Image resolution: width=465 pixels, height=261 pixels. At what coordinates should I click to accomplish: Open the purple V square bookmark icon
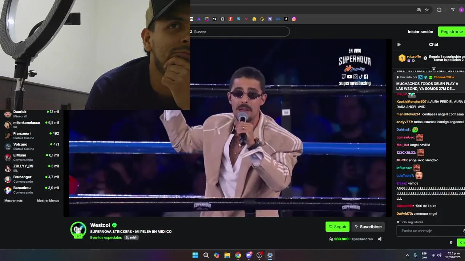[270, 19]
